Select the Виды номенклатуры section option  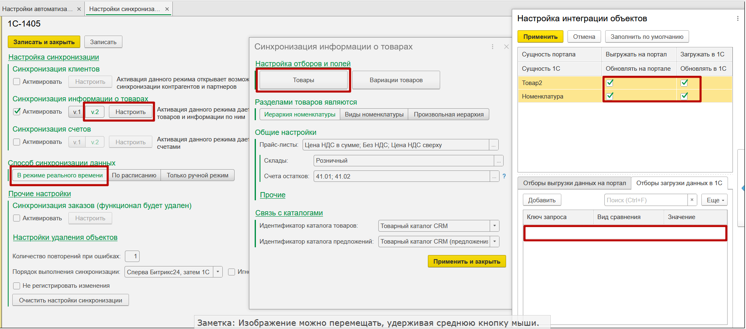point(374,114)
